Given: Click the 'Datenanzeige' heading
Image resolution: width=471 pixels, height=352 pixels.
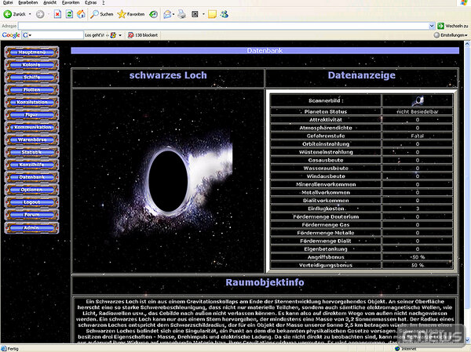Looking at the screenshot, I should (x=362, y=75).
